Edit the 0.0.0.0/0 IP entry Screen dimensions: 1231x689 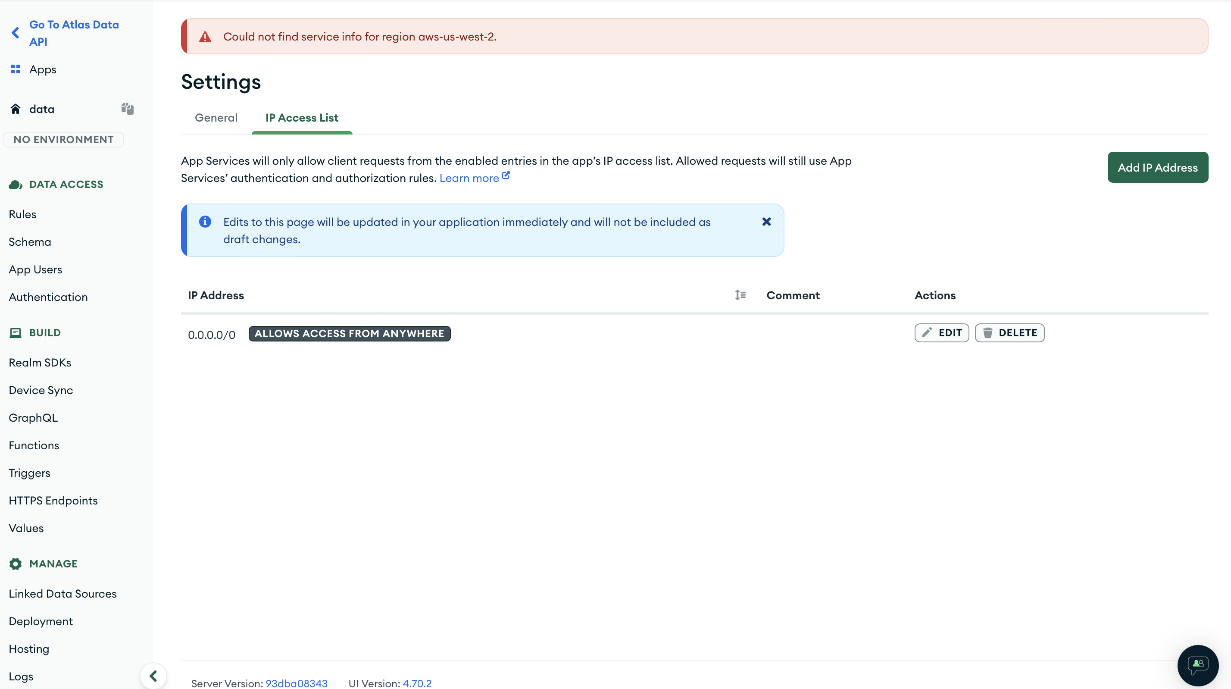pos(941,333)
